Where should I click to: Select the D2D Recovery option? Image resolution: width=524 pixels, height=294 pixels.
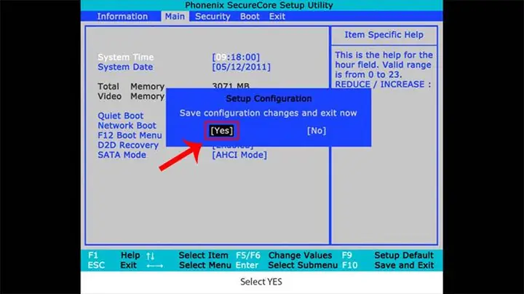[128, 145]
